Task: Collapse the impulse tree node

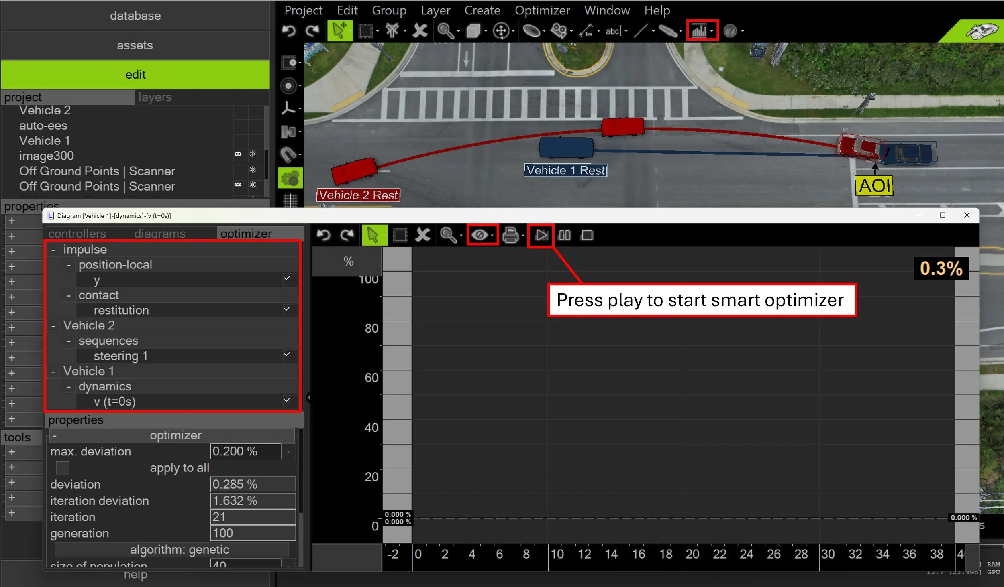Action: point(53,250)
